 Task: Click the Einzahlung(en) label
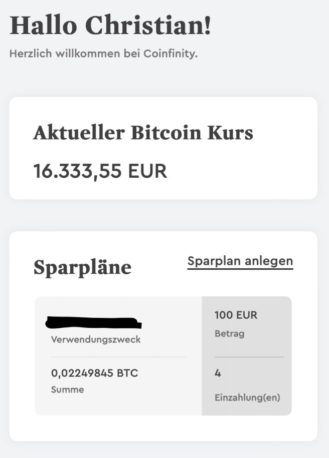tap(247, 398)
